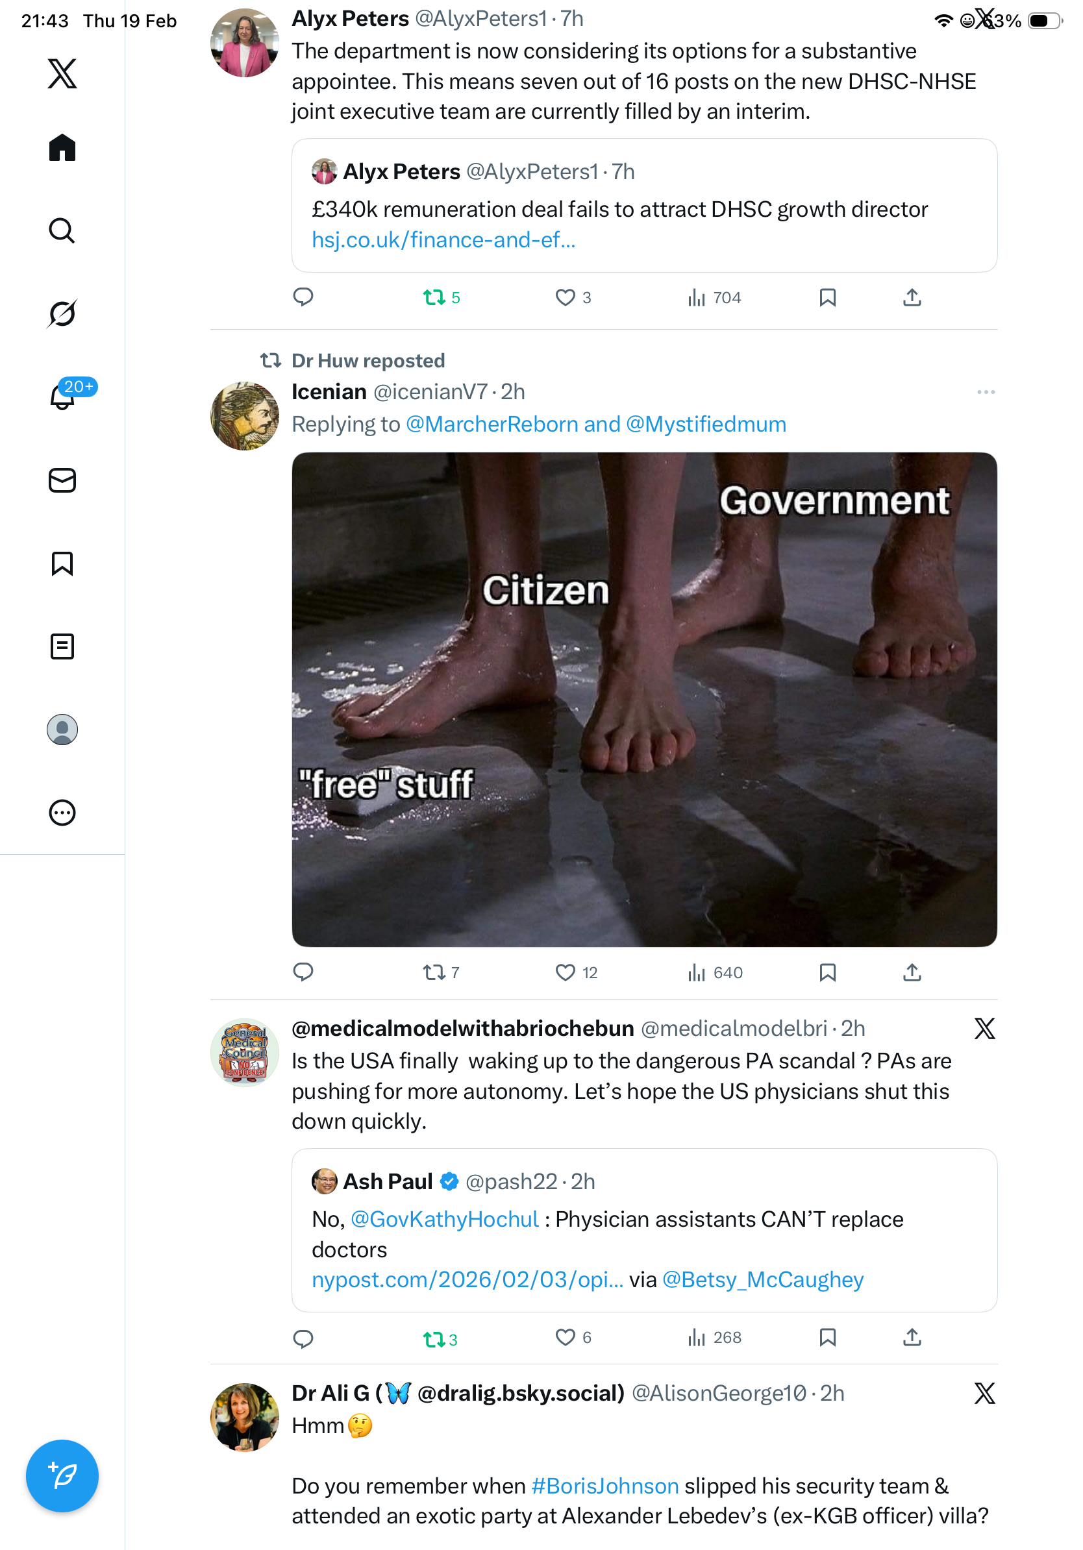Open Grok from the sidebar slashed-circle icon
Screen dimensions: 1083x1550
click(x=62, y=314)
